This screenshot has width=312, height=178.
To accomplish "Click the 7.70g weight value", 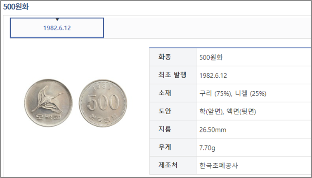I will click(x=207, y=148).
